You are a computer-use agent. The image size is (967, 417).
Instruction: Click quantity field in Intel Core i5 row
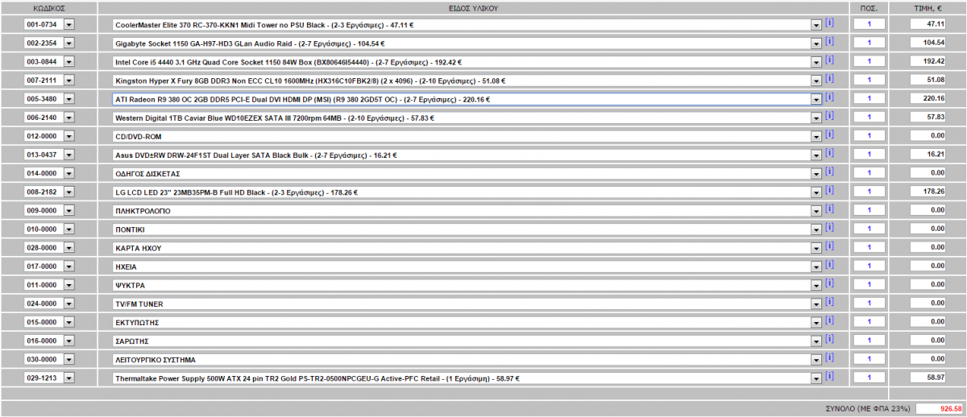click(869, 61)
